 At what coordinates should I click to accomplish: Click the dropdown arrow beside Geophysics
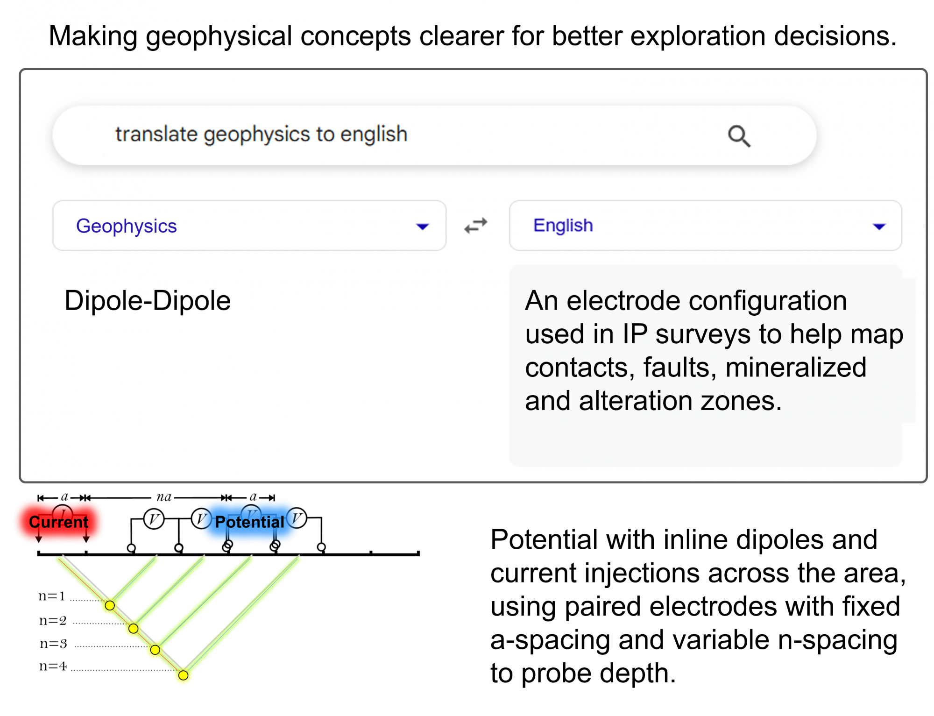(x=422, y=227)
